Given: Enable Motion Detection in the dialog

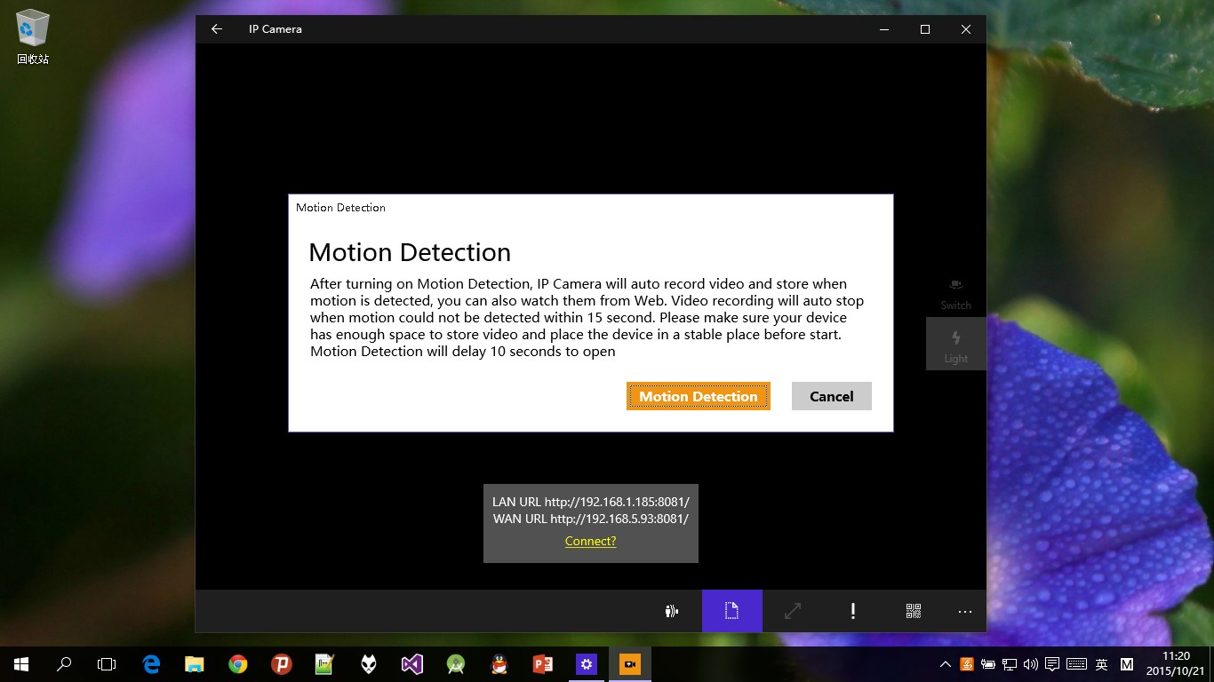Looking at the screenshot, I should coord(698,396).
